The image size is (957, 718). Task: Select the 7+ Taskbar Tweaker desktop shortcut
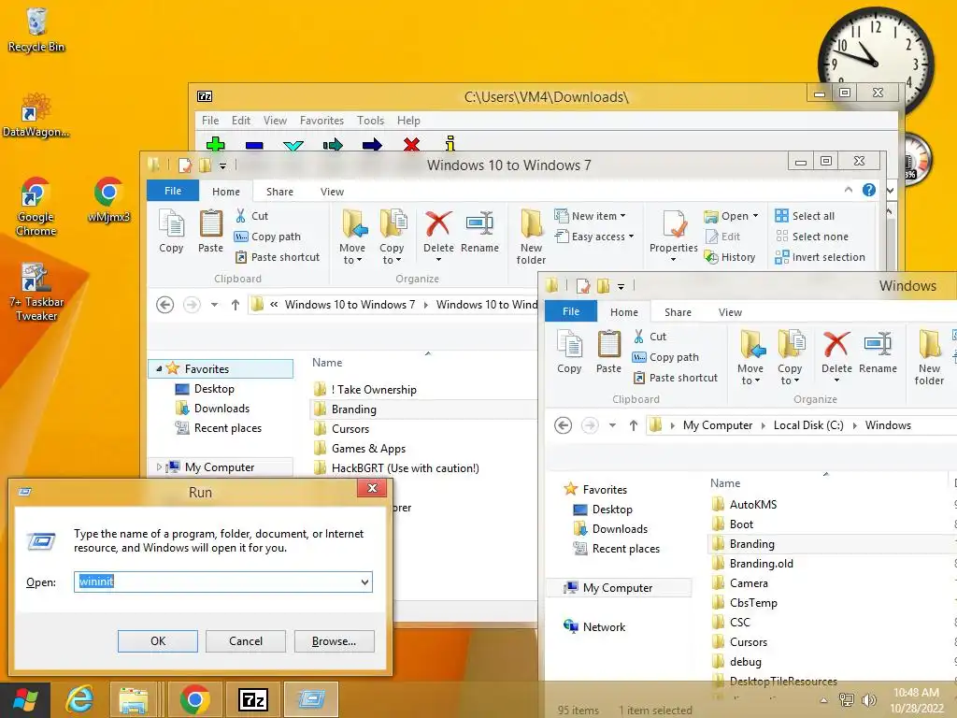click(x=36, y=292)
